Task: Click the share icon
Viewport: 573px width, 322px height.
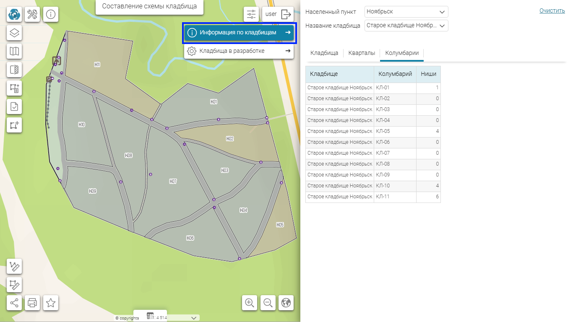Action: pos(14,303)
